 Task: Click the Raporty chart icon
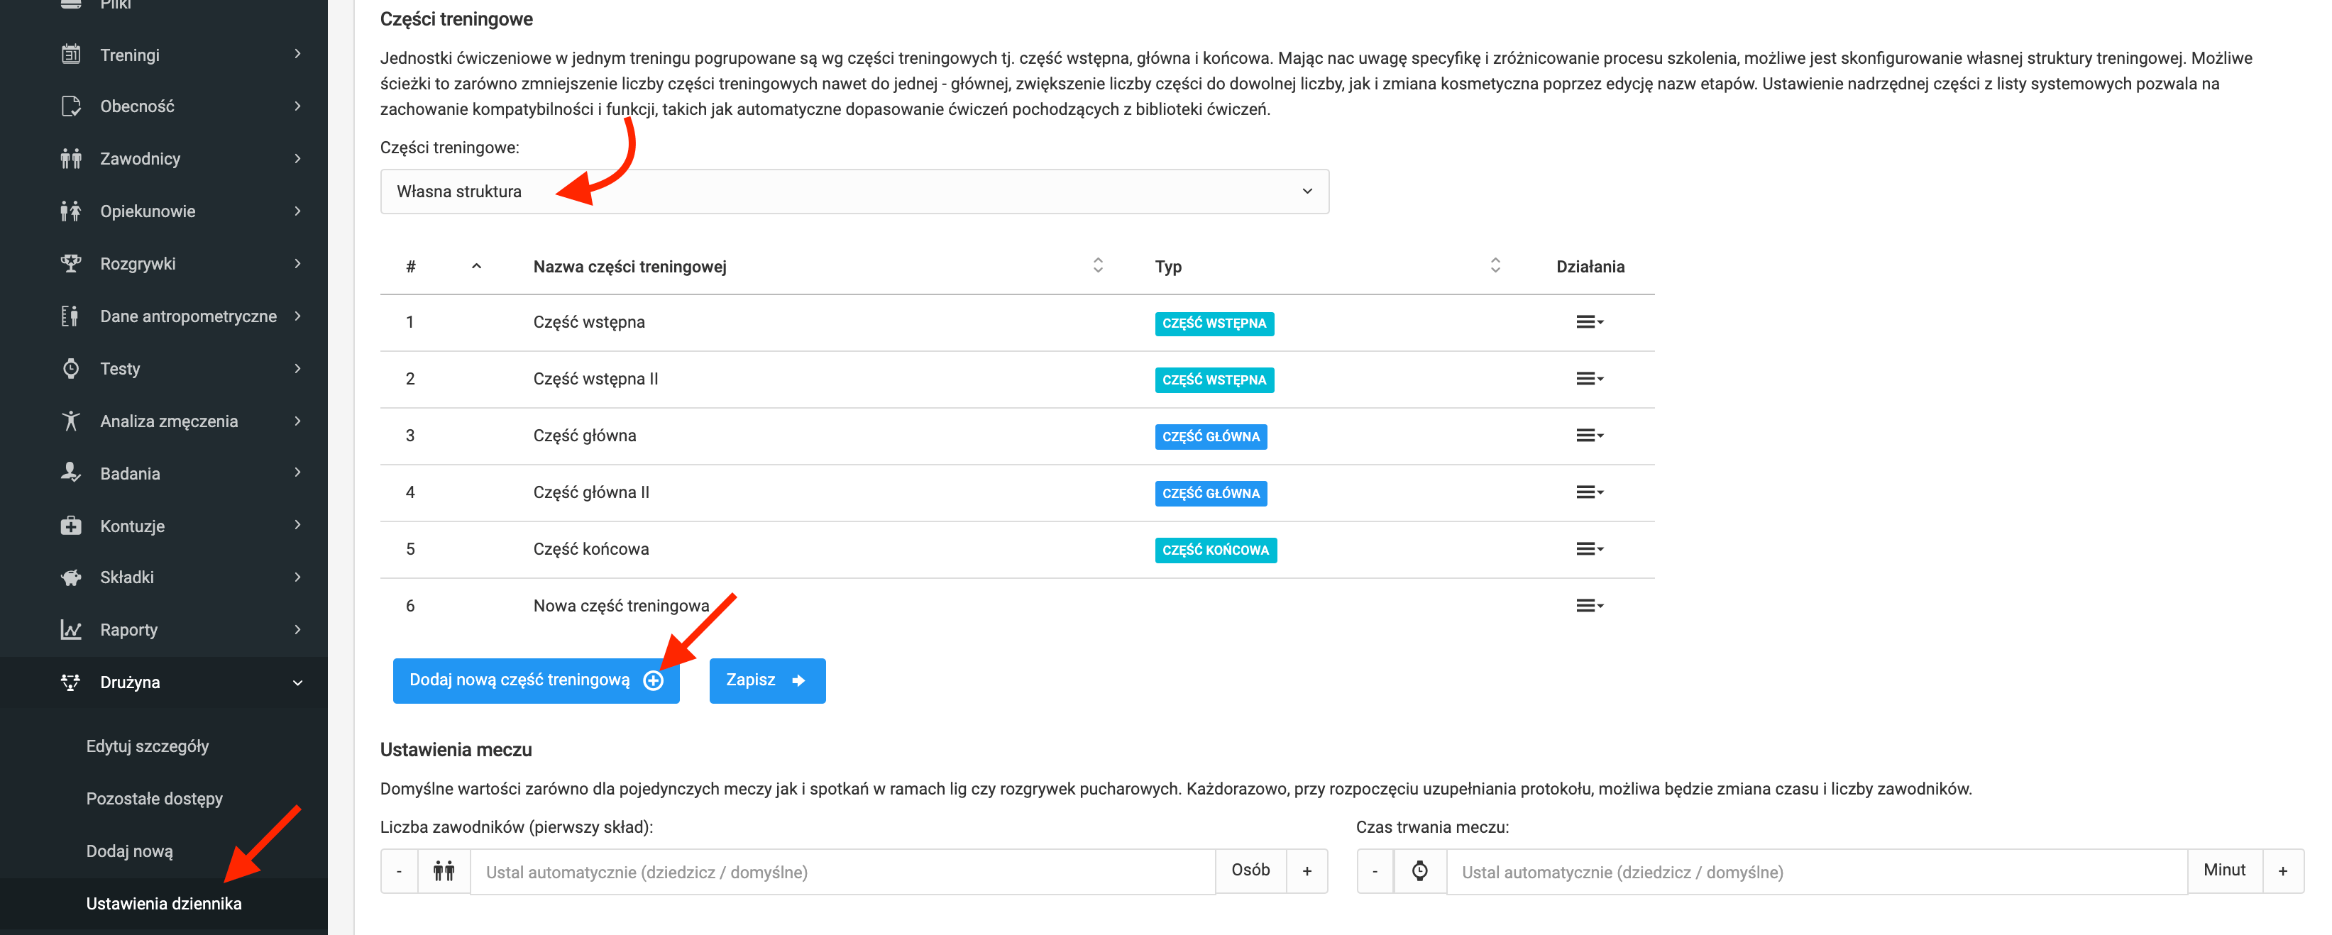click(x=70, y=630)
